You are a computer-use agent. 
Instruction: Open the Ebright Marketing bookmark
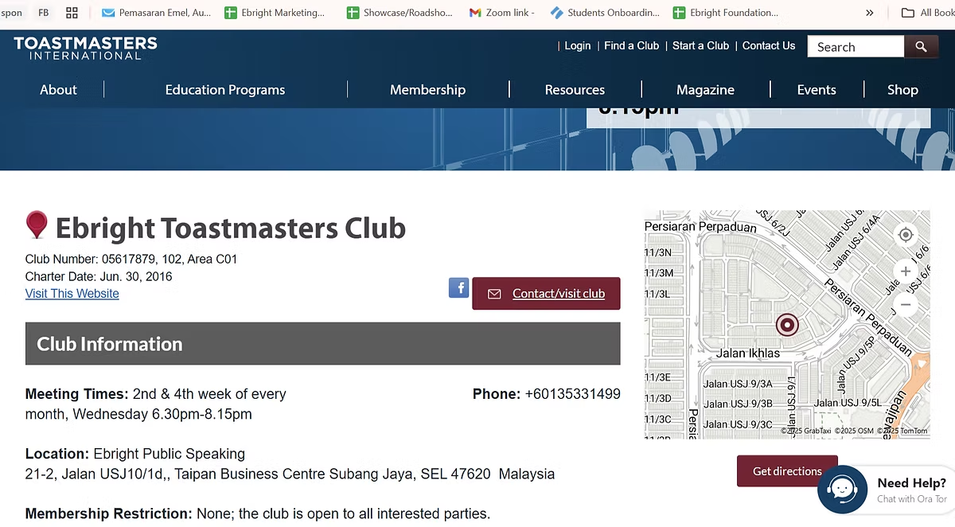tap(275, 13)
